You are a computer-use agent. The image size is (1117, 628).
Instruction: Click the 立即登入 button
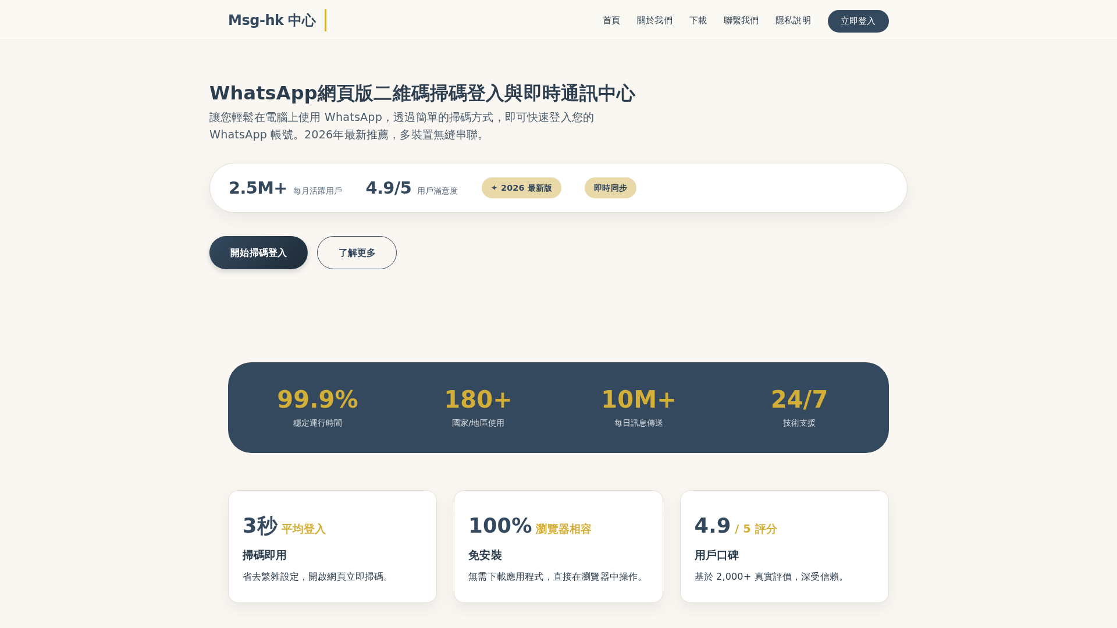point(858,21)
